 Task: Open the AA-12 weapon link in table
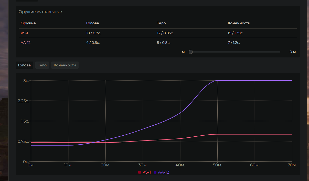point(25,43)
